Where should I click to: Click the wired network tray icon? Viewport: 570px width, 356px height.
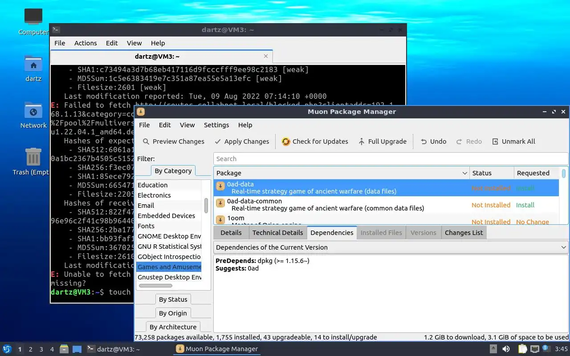point(534,349)
